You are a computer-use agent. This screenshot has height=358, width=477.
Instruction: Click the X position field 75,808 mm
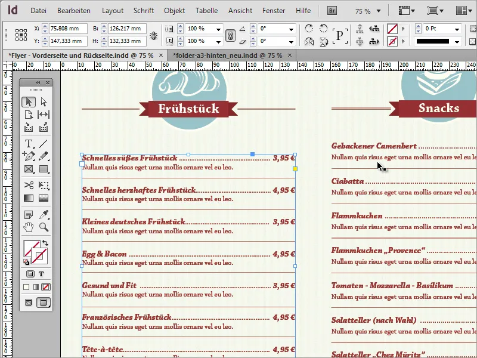tap(68, 29)
